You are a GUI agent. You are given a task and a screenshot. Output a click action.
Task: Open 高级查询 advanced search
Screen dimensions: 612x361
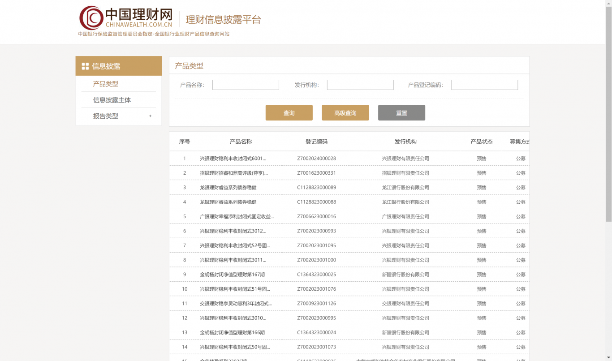pyautogui.click(x=345, y=113)
